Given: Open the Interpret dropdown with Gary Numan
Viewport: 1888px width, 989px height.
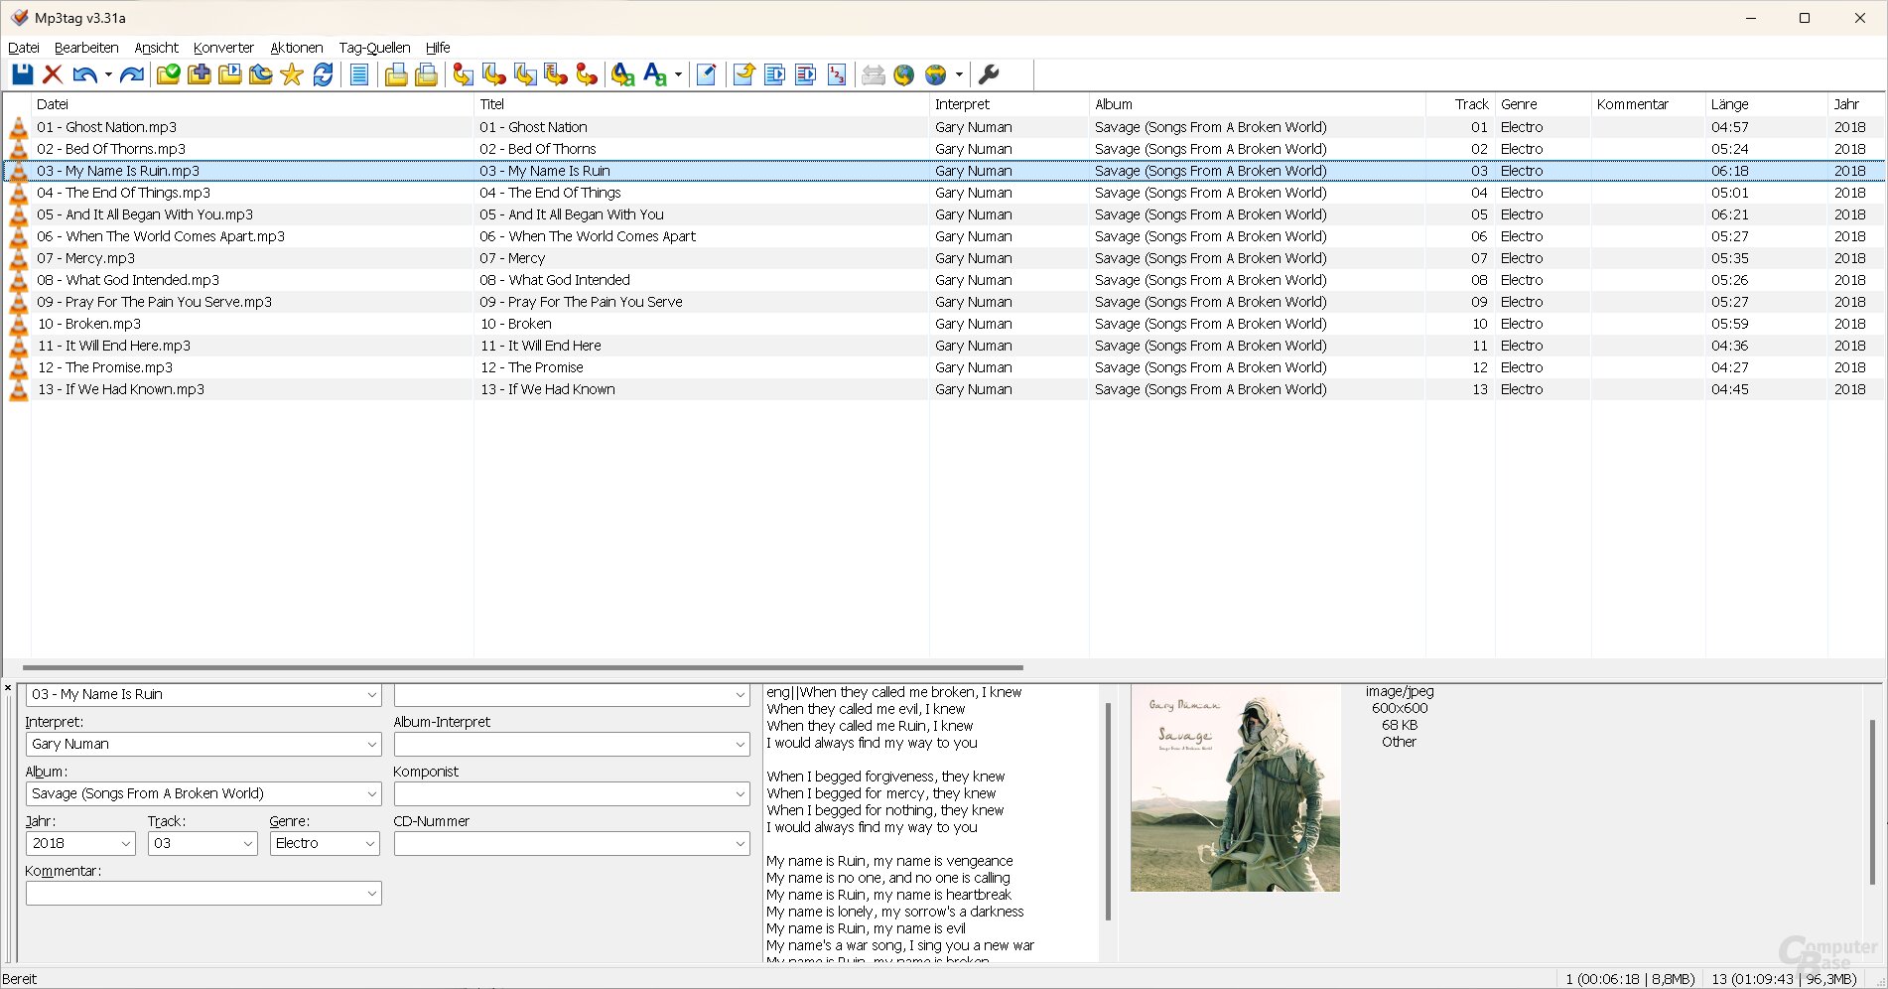Looking at the screenshot, I should (x=372, y=745).
